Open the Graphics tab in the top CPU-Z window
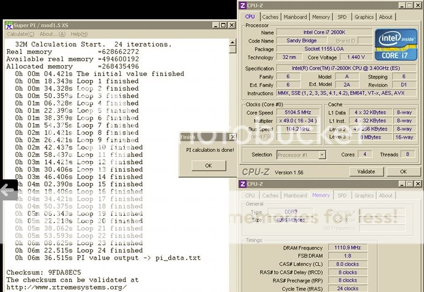424x292 pixels. pos(364,17)
